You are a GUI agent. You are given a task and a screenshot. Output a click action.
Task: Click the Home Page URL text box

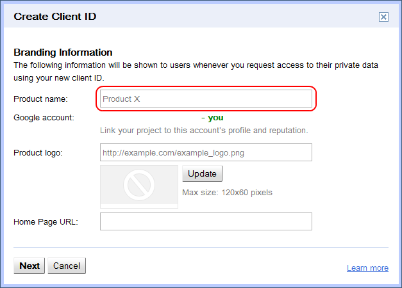click(206, 221)
